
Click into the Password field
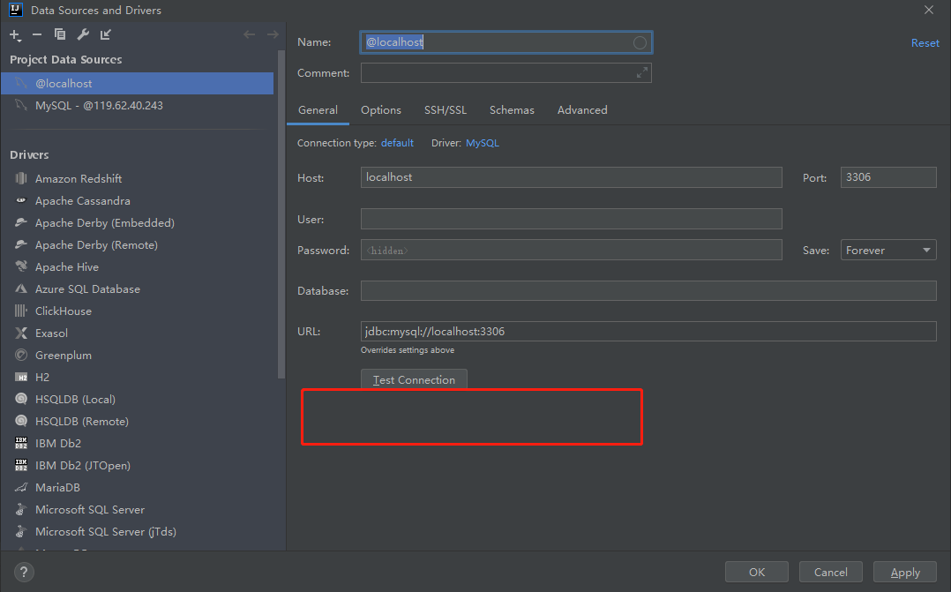tap(572, 250)
